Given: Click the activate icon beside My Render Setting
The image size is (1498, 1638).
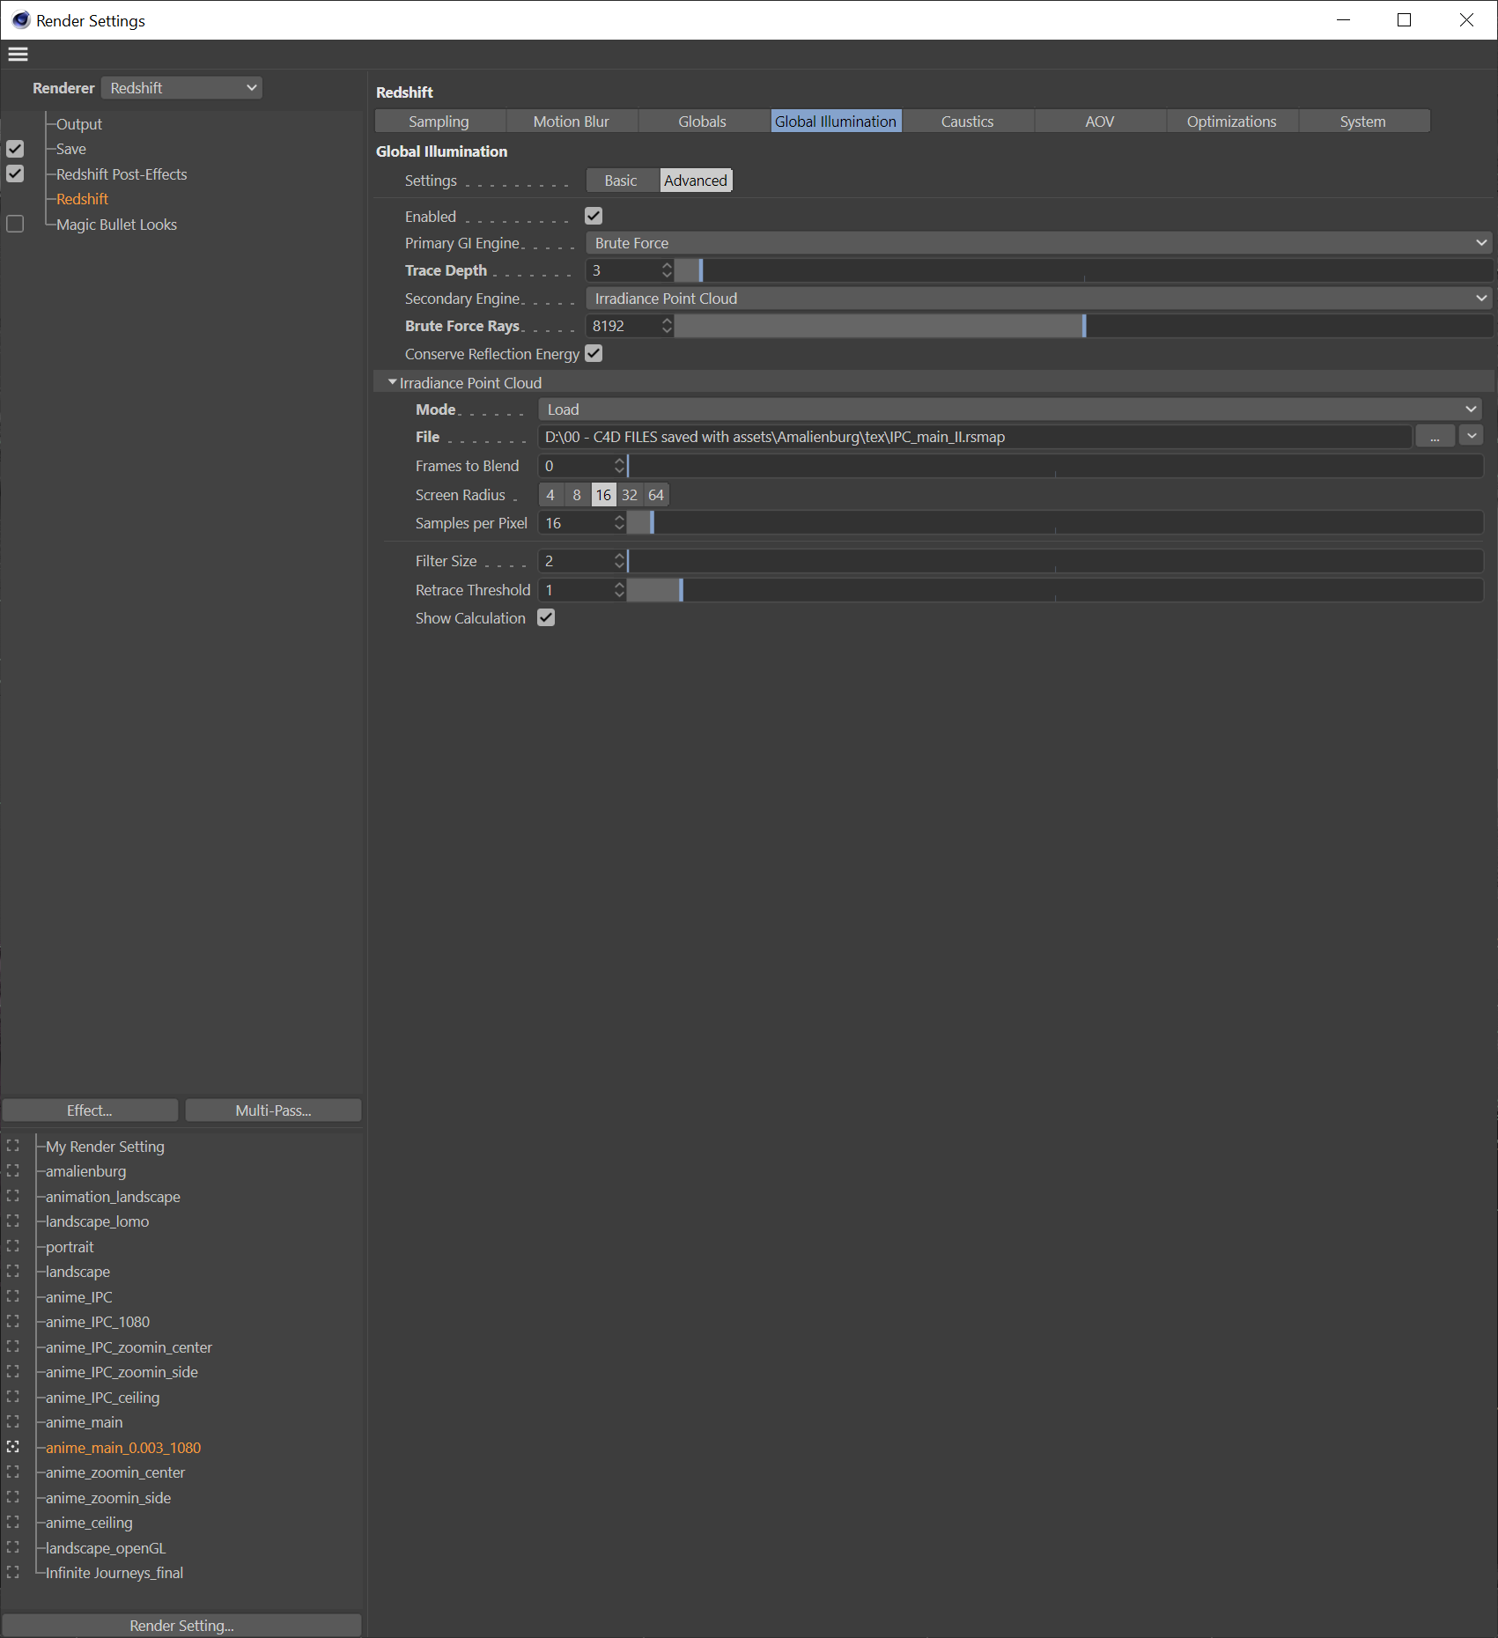Looking at the screenshot, I should pyautogui.click(x=13, y=1146).
